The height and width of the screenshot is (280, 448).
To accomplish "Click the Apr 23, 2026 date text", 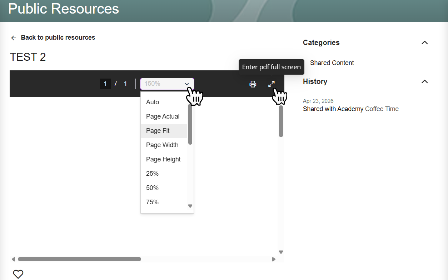I will [x=318, y=101].
